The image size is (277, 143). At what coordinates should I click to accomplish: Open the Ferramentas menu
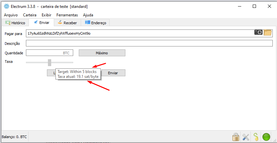tap(67, 15)
